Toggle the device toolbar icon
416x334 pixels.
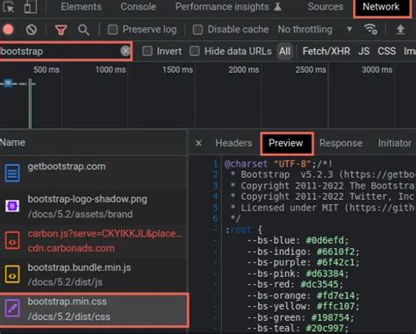point(31,6)
